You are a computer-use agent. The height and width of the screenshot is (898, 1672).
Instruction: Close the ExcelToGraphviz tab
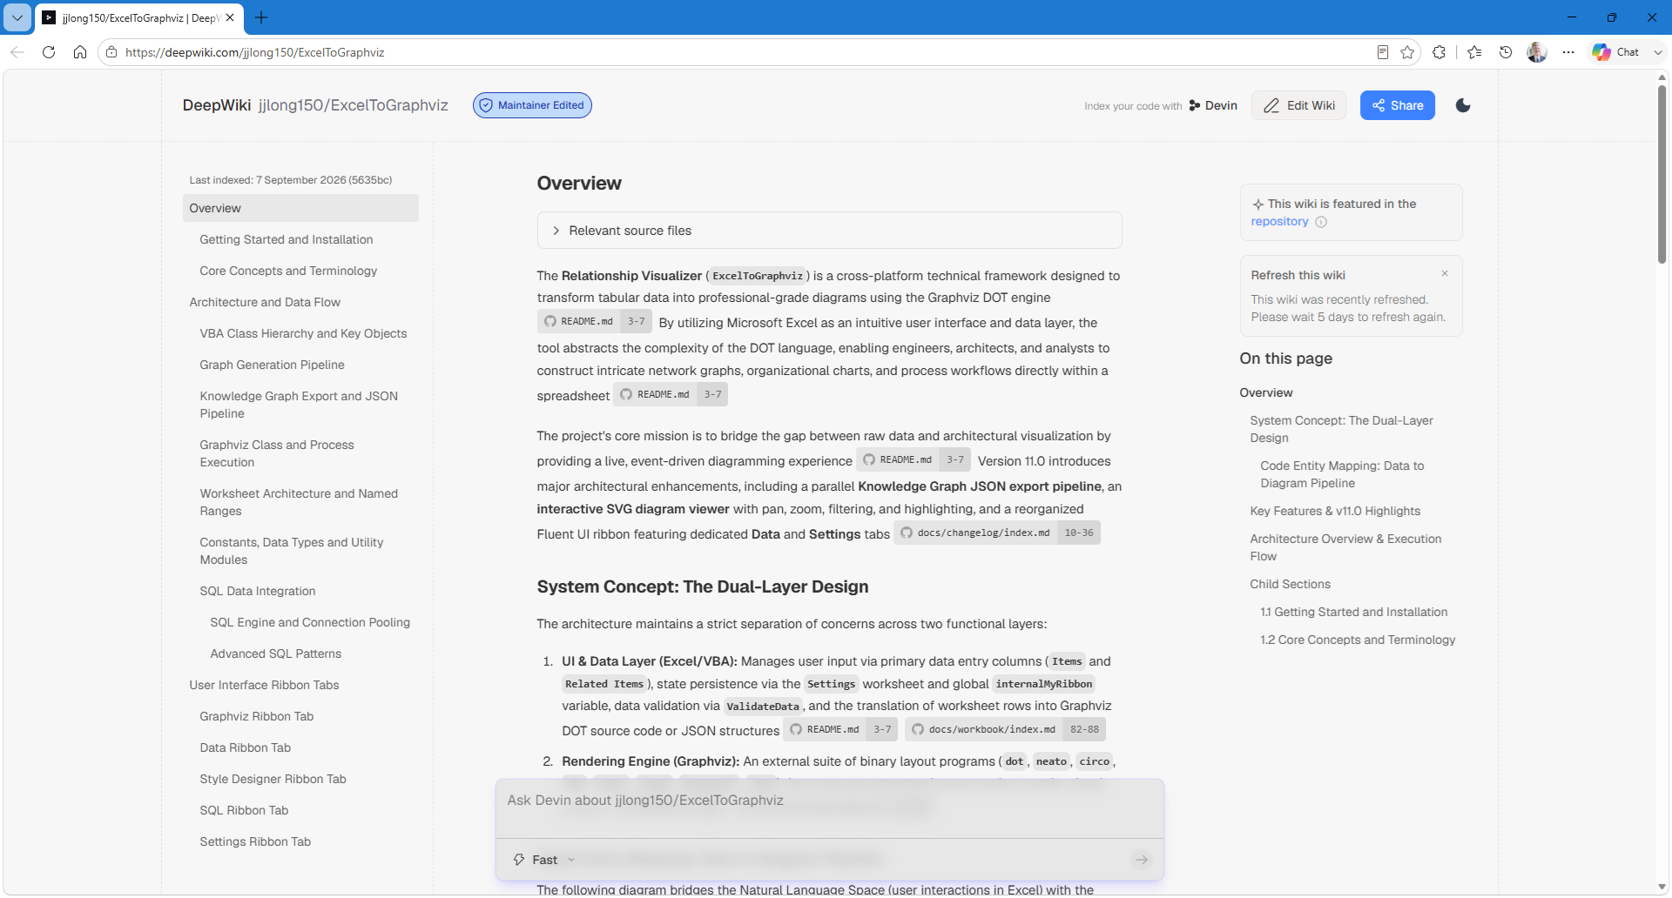click(x=230, y=17)
